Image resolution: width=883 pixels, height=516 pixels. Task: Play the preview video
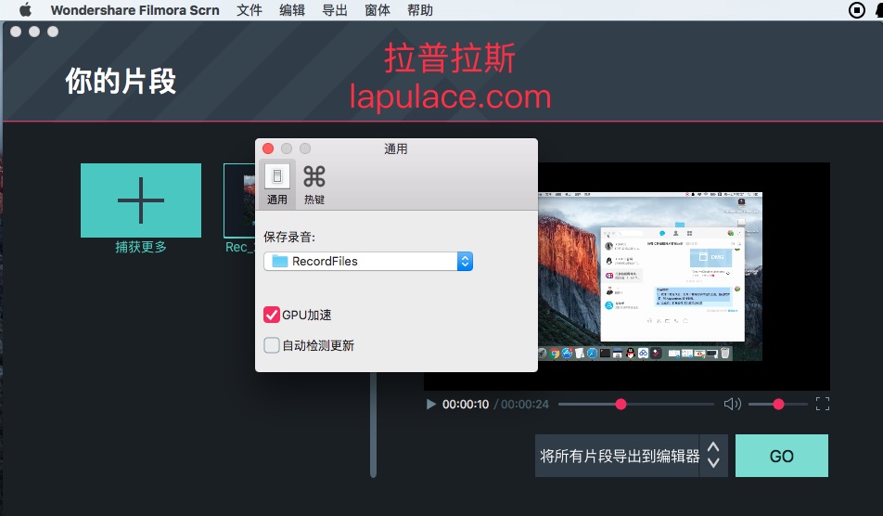point(430,404)
